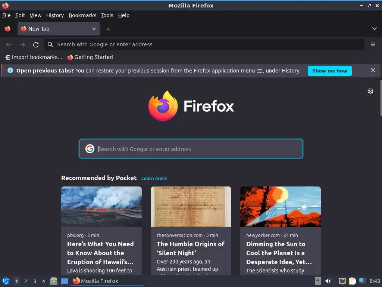Open the Dimming the Sun article image
The height and width of the screenshot is (287, 382).
(x=281, y=206)
